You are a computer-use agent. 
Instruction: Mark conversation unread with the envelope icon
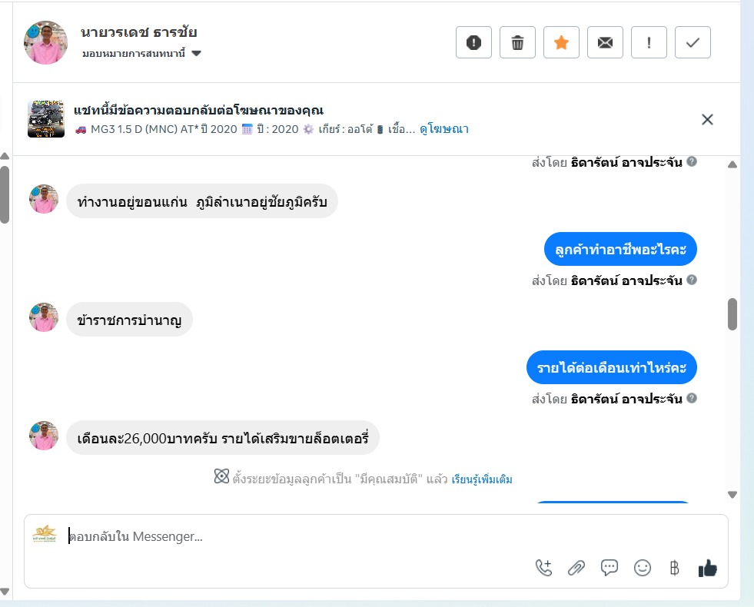click(x=605, y=42)
